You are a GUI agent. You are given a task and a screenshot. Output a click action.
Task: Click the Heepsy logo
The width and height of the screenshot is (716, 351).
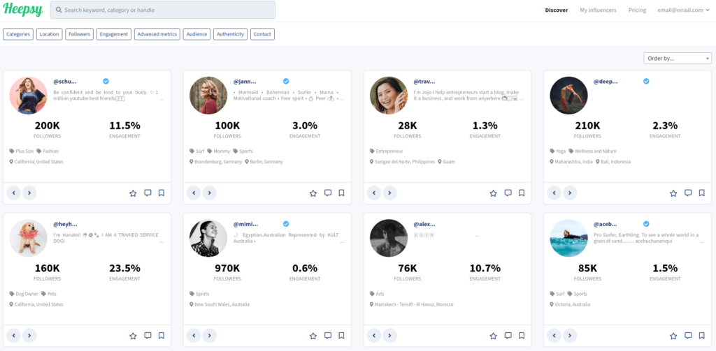coord(23,10)
